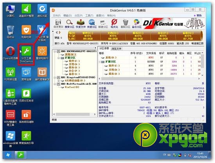Open the 分区(P) menu
This screenshot has width=215, height=163.
(79, 16)
